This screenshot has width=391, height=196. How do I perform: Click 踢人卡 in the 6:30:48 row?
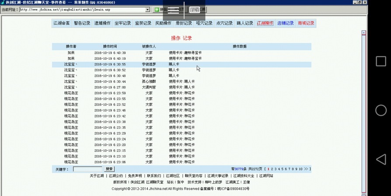[x=174, y=76]
